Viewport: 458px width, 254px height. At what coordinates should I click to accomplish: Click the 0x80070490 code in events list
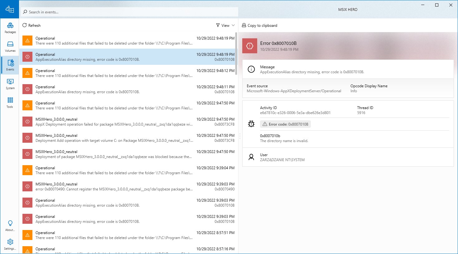click(224, 189)
